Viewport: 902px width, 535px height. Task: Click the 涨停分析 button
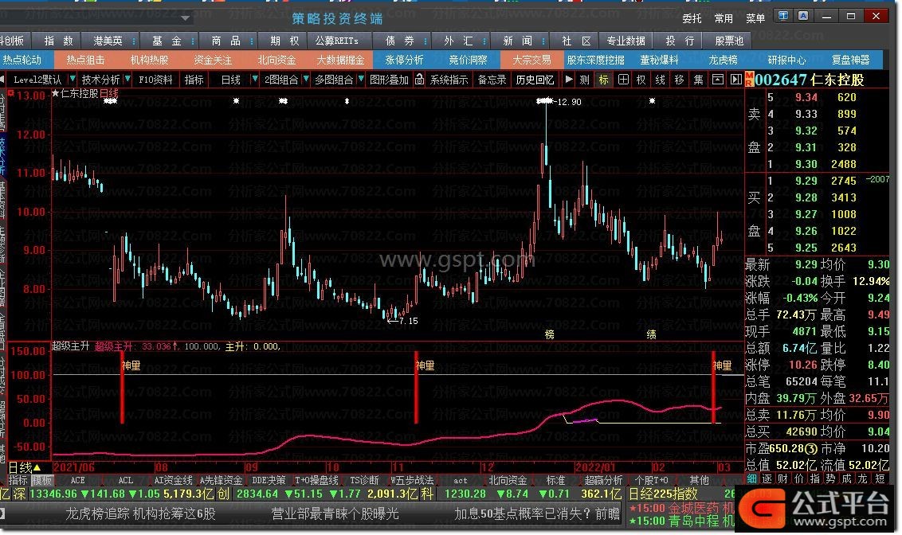coord(405,60)
